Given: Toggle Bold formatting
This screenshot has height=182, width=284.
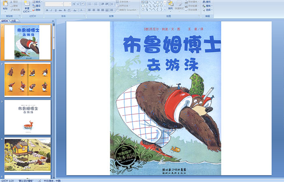Looking at the screenshot, I should pyautogui.click(x=47, y=10).
